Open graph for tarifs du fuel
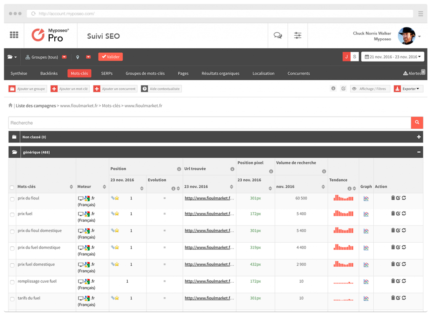The image size is (431, 315). coord(366,299)
